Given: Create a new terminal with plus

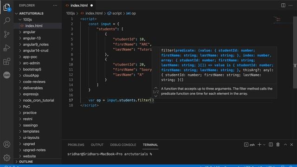Looking at the screenshot, I should pos(259,145).
